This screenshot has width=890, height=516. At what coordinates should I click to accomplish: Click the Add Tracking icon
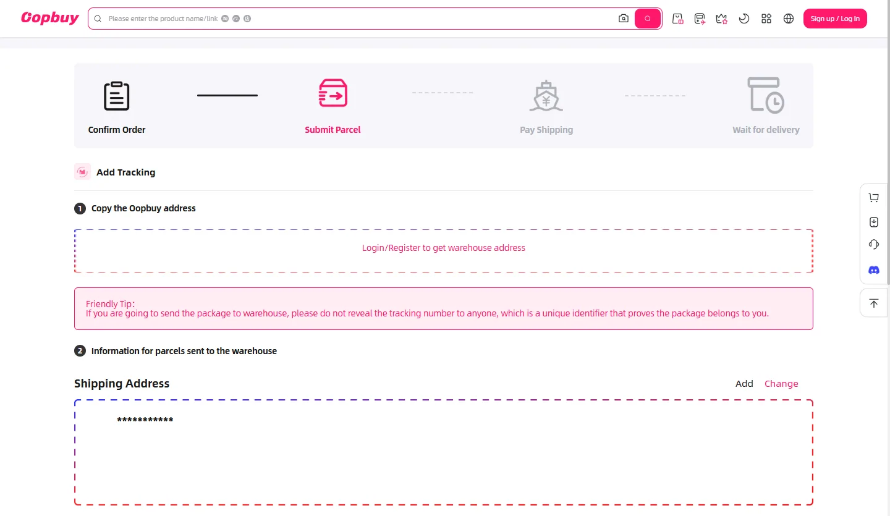point(83,172)
